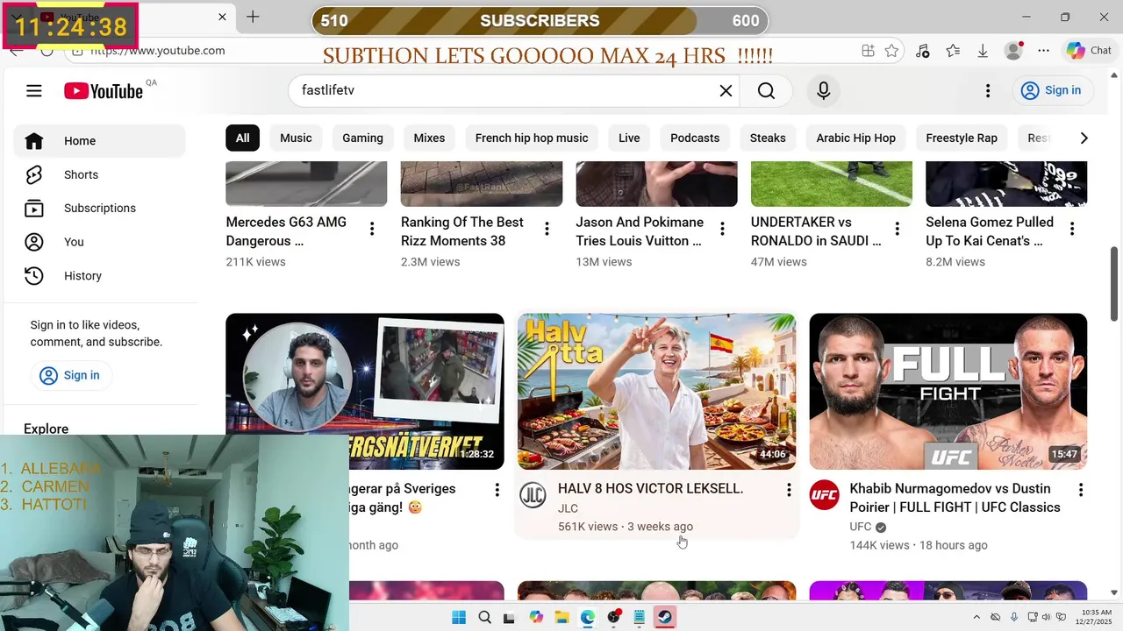The width and height of the screenshot is (1123, 631).
Task: Select the French hip hop music chip
Action: point(532,138)
